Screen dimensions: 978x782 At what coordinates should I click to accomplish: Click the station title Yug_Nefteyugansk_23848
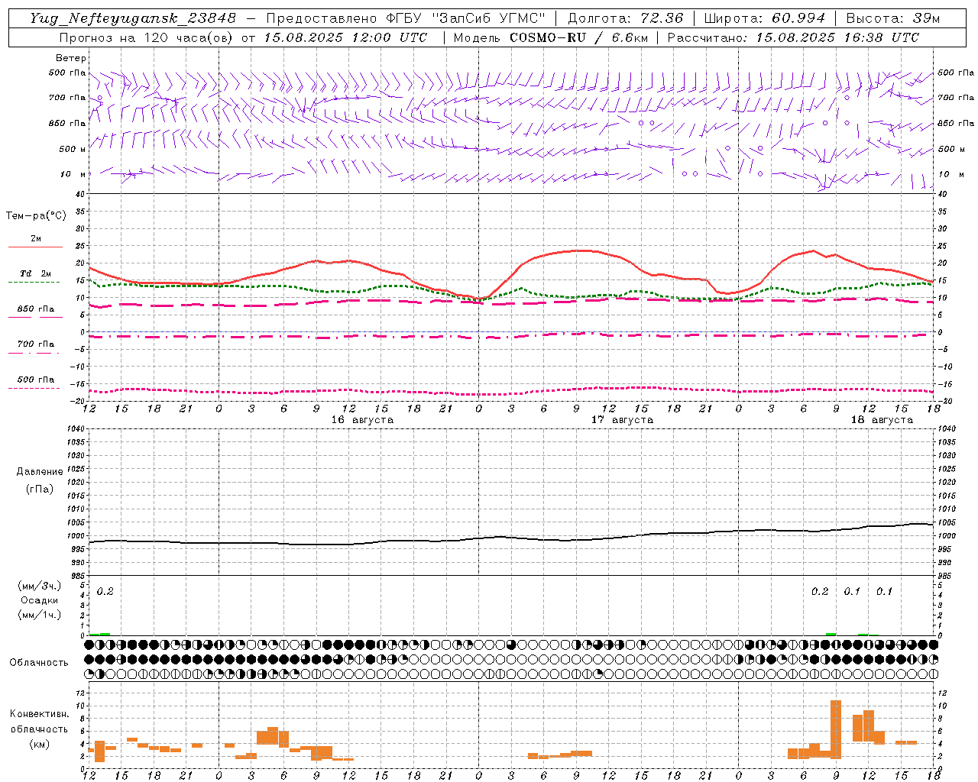click(133, 18)
